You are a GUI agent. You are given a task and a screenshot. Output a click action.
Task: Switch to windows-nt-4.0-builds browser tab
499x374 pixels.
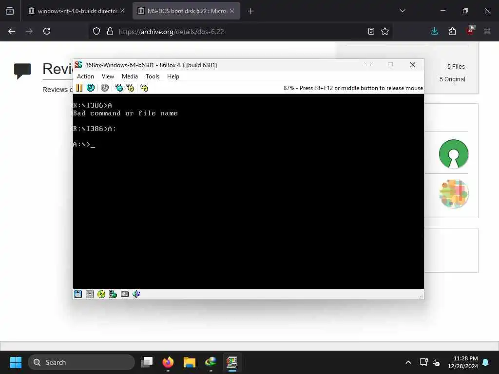pos(77,11)
